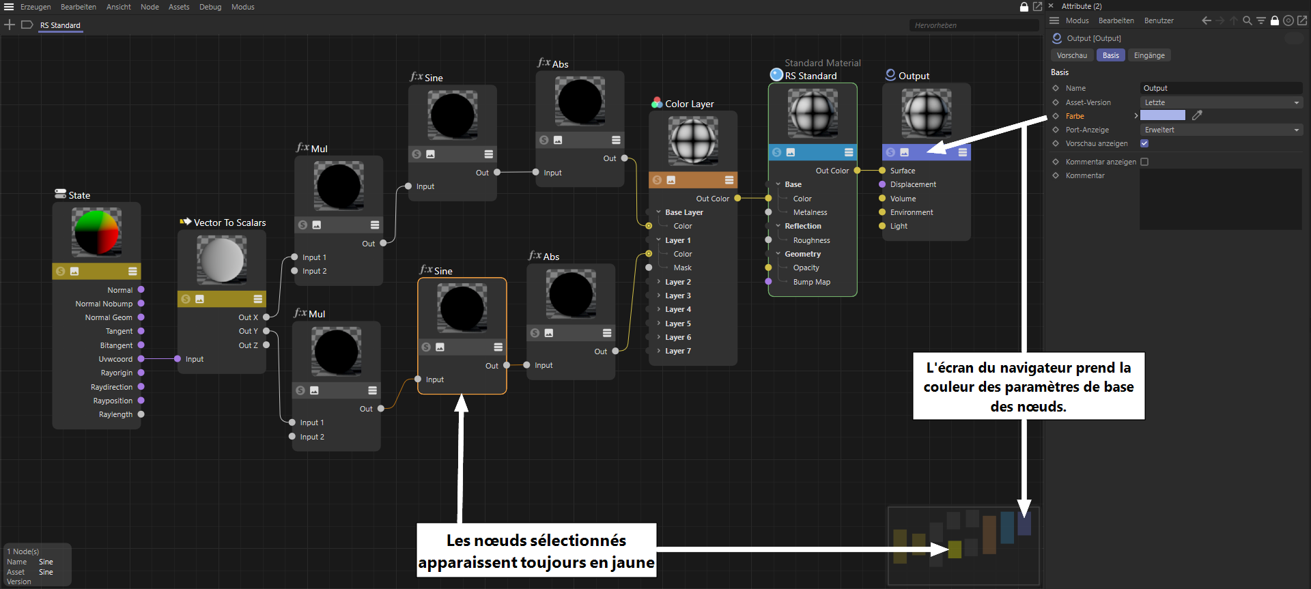Uncheck the Vorschau anzeigen checkbox

(x=1144, y=143)
